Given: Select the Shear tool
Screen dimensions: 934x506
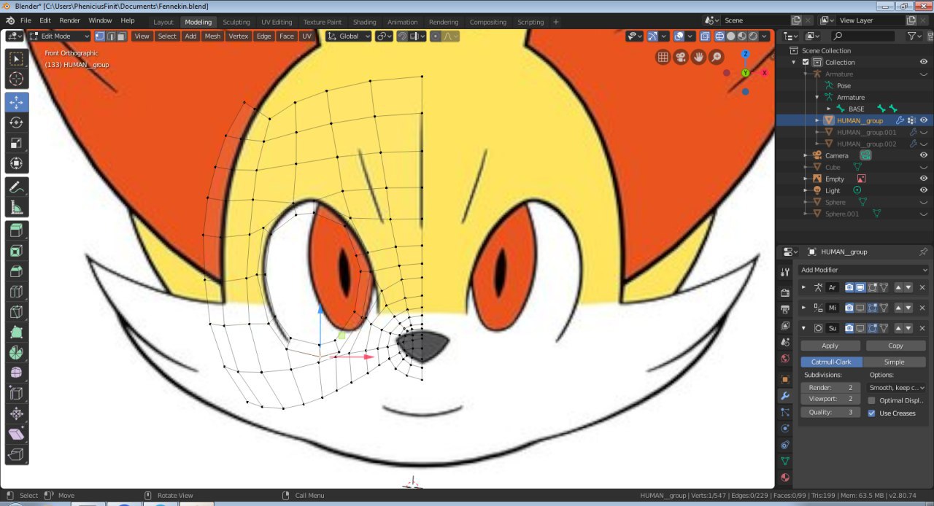Looking at the screenshot, I should coord(17,435).
